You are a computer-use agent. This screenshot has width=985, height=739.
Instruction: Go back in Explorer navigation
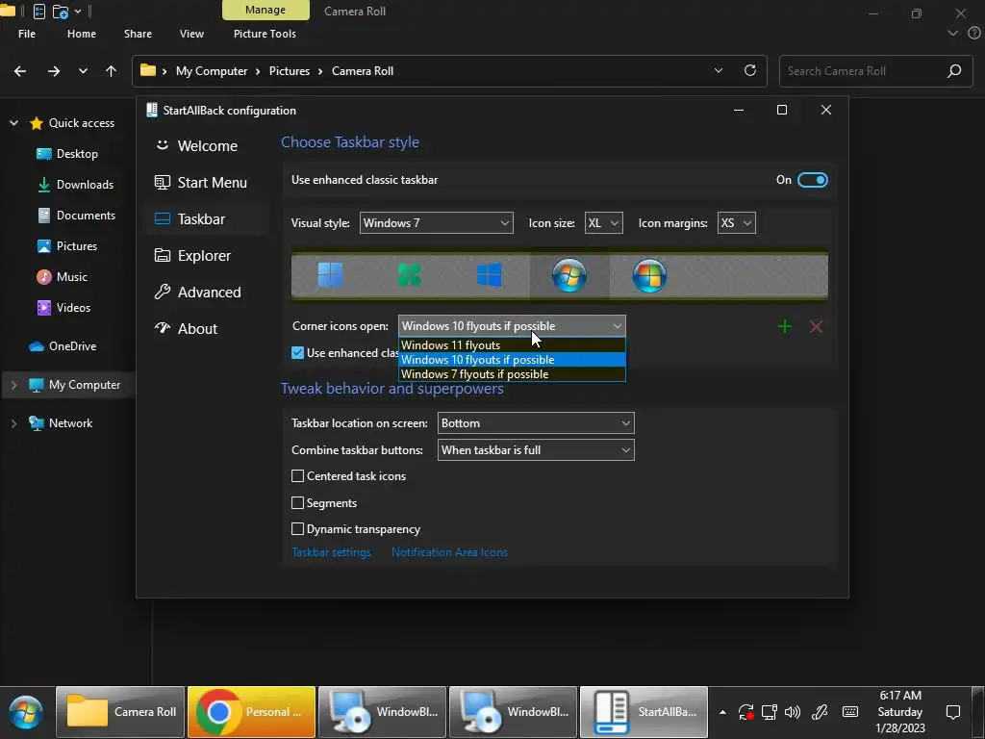(20, 71)
